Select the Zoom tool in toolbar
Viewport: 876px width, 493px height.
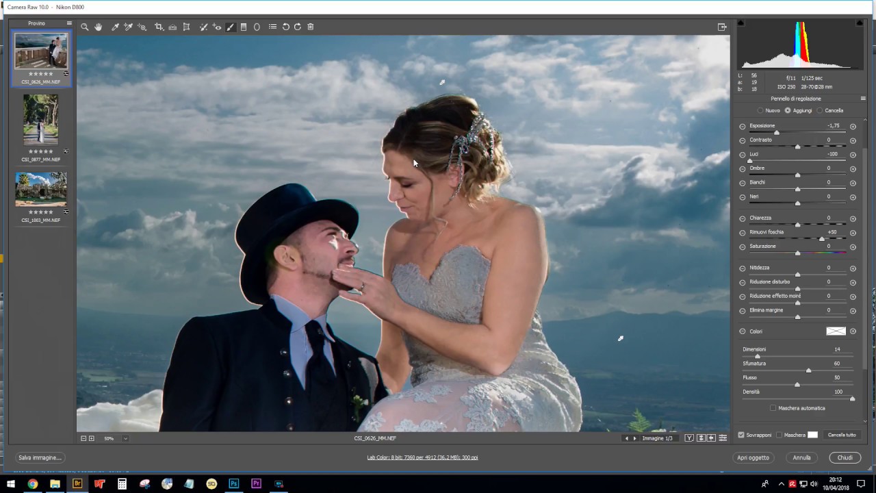(85, 27)
